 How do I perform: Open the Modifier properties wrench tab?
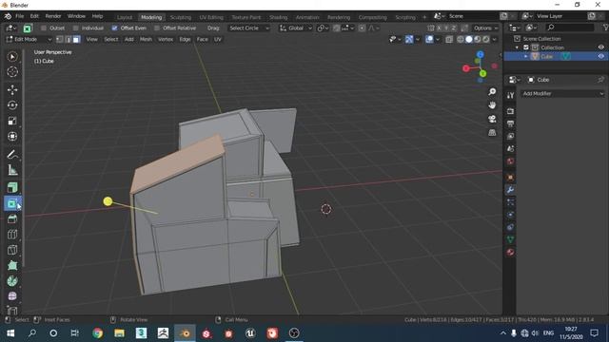point(510,190)
